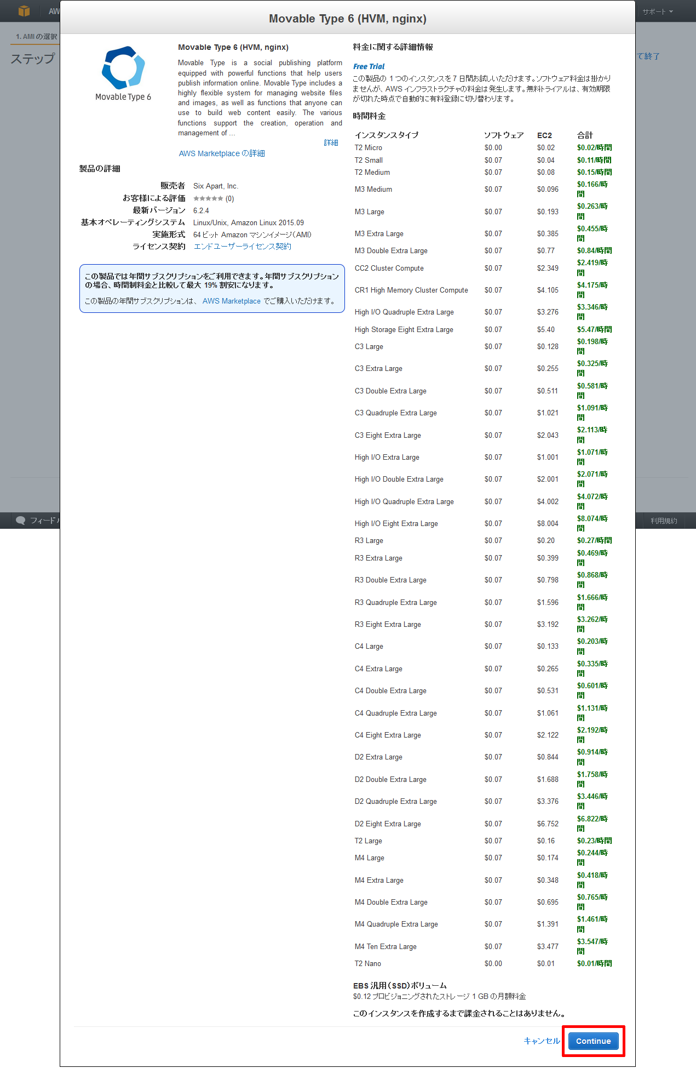
Task: Click High Storage Eight Extra Large
Action: click(x=404, y=330)
